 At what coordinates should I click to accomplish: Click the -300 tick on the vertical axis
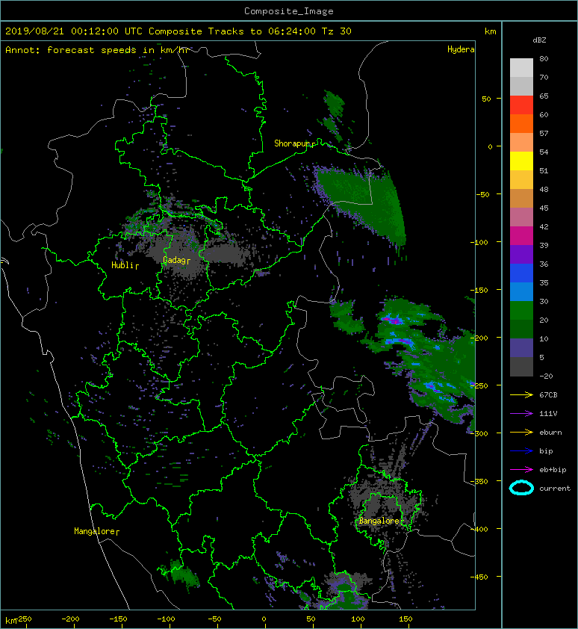pos(479,433)
